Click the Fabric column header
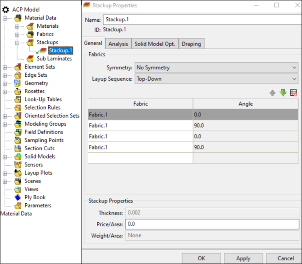302x264 pixels. click(141, 104)
